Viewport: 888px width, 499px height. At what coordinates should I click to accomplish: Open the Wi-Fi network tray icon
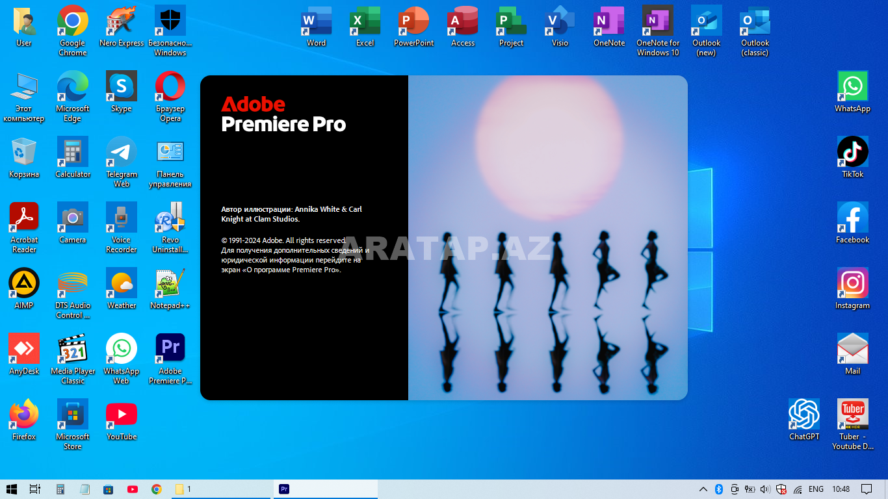pyautogui.click(x=798, y=489)
